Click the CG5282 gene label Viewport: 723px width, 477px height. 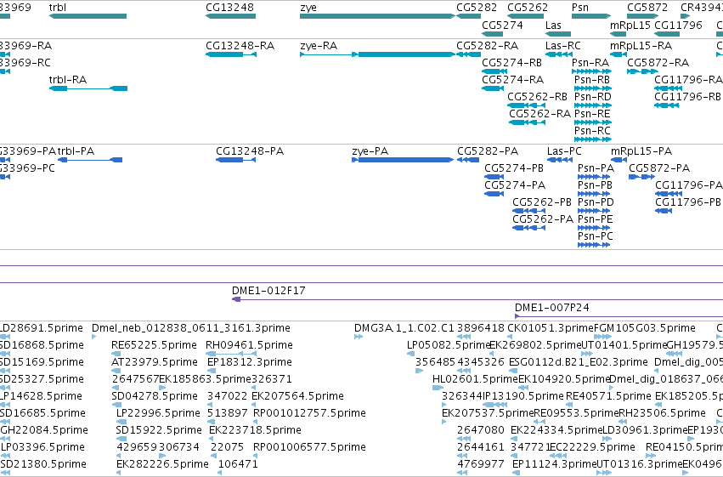point(477,8)
